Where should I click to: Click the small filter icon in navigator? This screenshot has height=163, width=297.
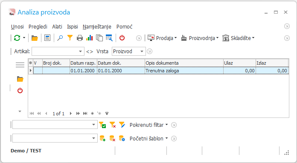tap(107, 113)
